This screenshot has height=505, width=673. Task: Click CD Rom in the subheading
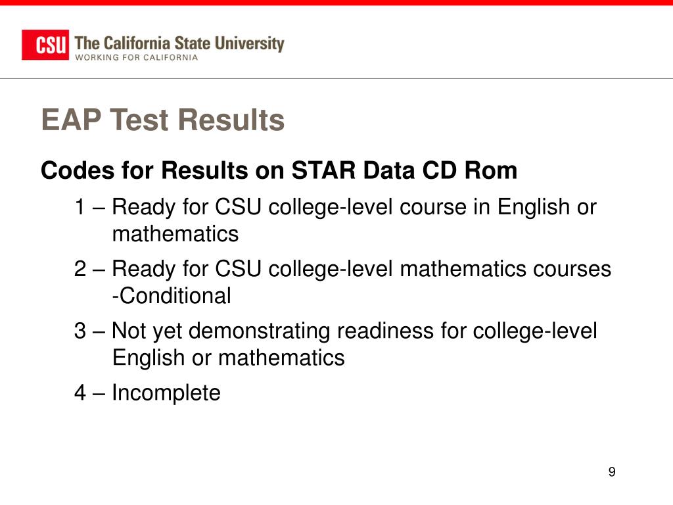point(469,170)
